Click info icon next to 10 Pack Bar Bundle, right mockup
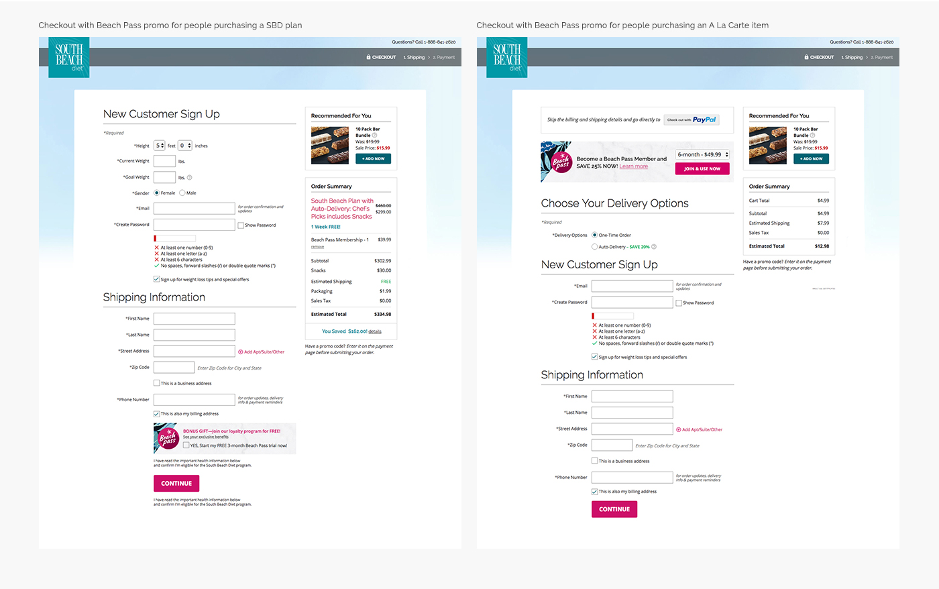The height and width of the screenshot is (589, 939). click(x=813, y=135)
